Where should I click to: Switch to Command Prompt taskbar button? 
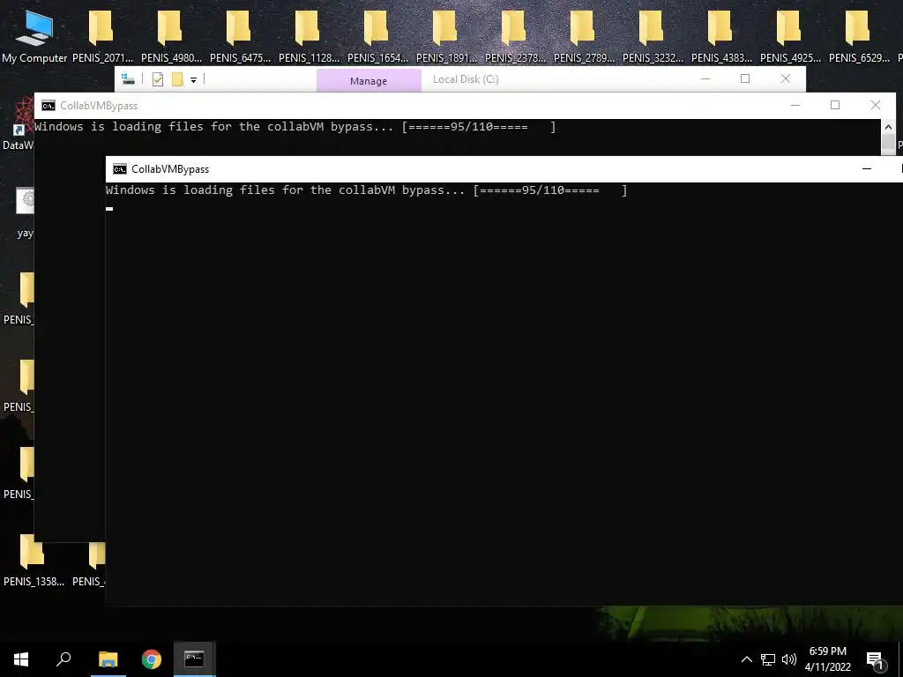195,659
